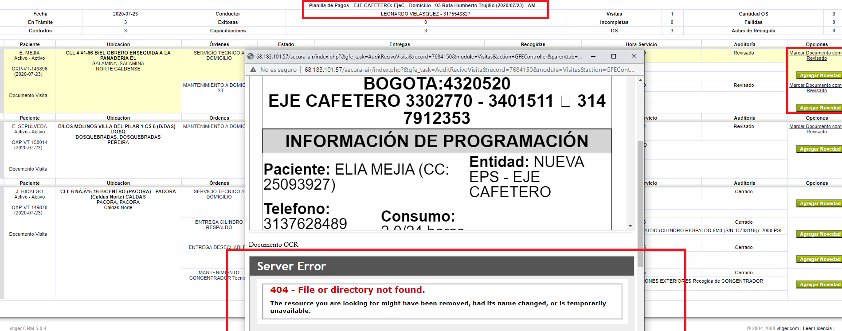Image resolution: width=842 pixels, height=331 pixels.
Task: Click patient name E. MEJIA
Action: (29, 53)
